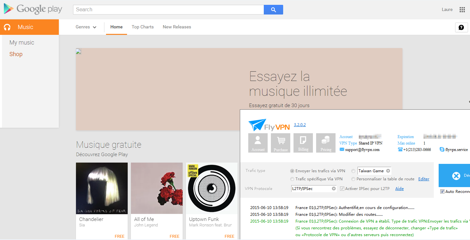
Task: Click log line Modifier des routes
Action: [339, 215]
